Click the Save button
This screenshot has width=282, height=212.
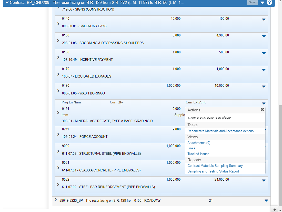pos(252,3)
